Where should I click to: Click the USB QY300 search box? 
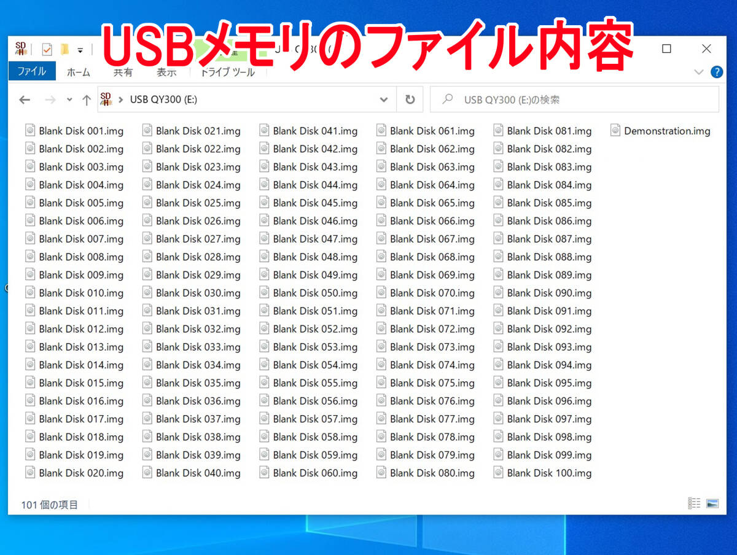[x=574, y=99]
